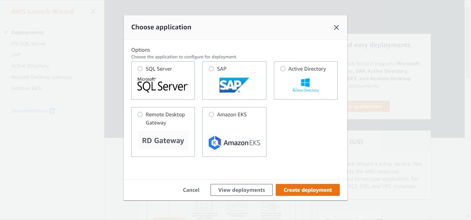
Task: Close the Choose application dialog
Action: 336,27
